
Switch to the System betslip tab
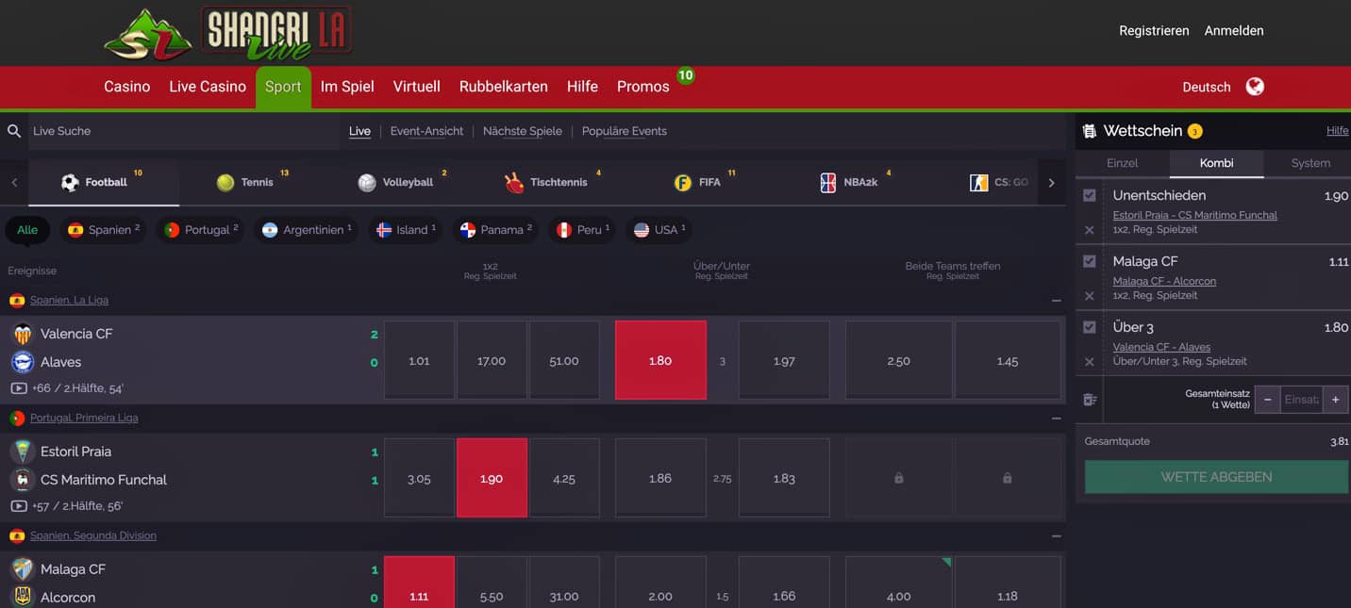(x=1310, y=163)
